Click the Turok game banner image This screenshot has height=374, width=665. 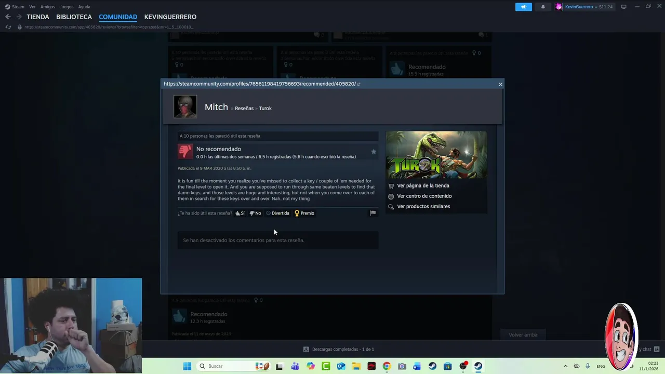(x=436, y=155)
